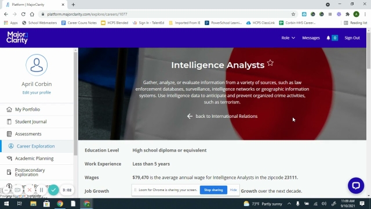Reload the page in Chrome
Viewport: 371px width, 209px height.
23,14
